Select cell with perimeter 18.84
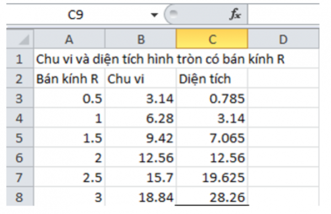331x214 pixels. pyautogui.click(x=141, y=196)
